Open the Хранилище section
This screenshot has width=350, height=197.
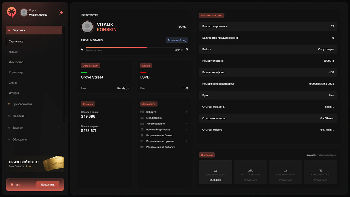tap(16, 73)
